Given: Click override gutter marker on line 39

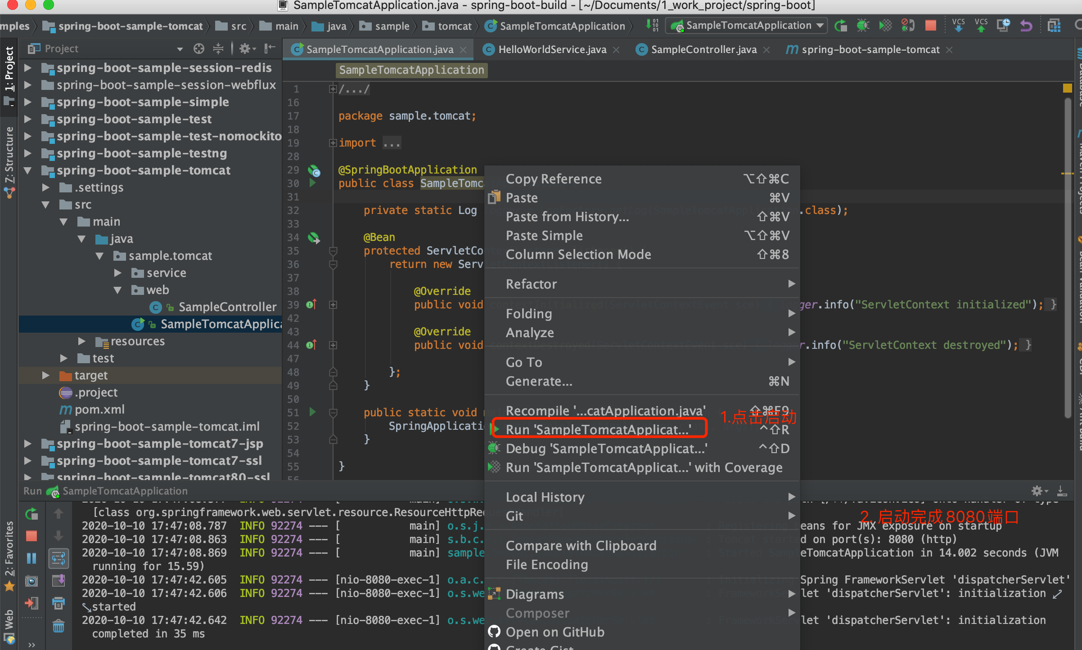Looking at the screenshot, I should [311, 304].
